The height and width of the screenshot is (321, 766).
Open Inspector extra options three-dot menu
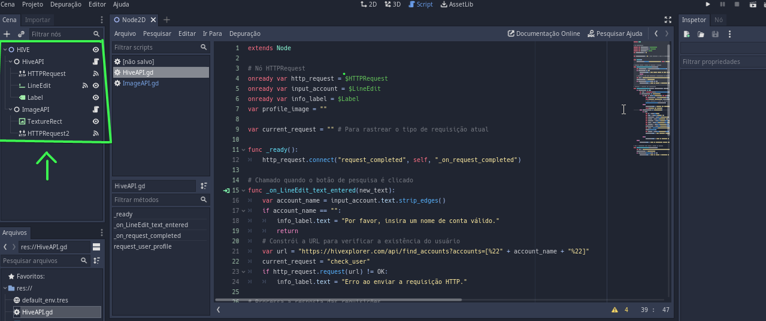(729, 34)
